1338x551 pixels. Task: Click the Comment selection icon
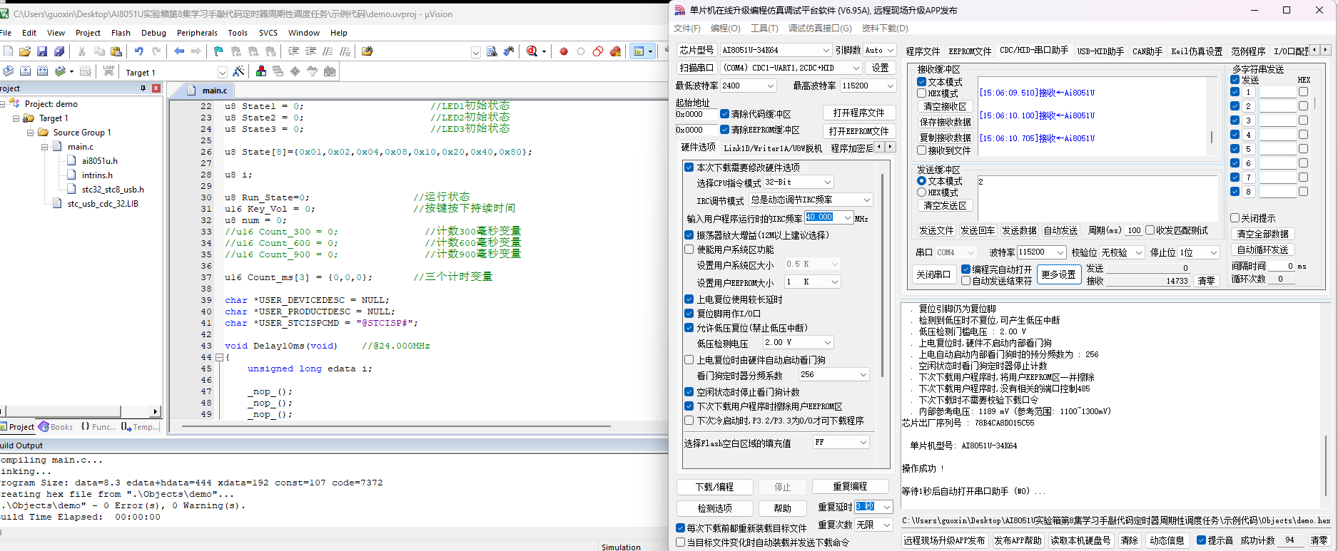point(328,51)
